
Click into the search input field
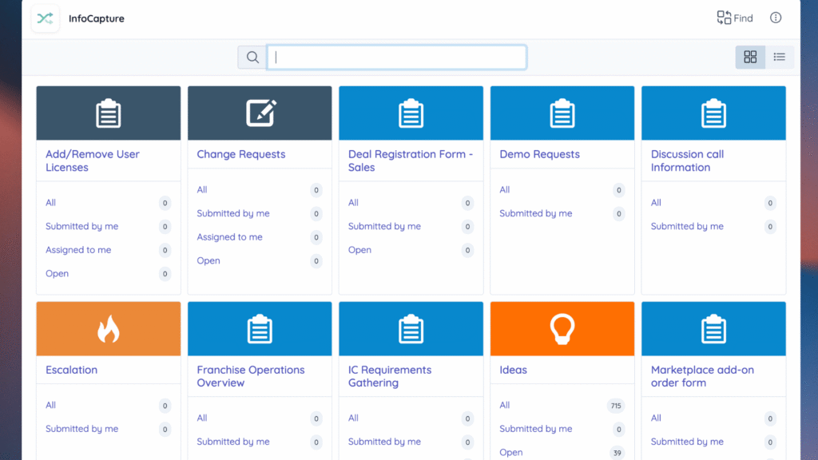pyautogui.click(x=397, y=57)
